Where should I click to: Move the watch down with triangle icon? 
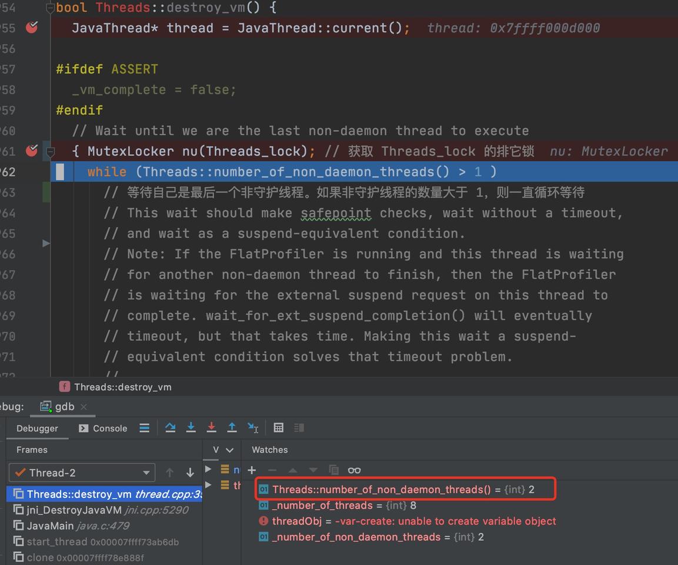point(313,470)
